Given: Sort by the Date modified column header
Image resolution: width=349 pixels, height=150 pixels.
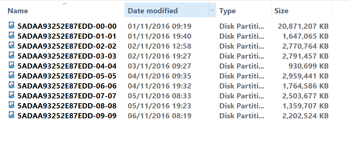Looking at the screenshot, I should (153, 11).
